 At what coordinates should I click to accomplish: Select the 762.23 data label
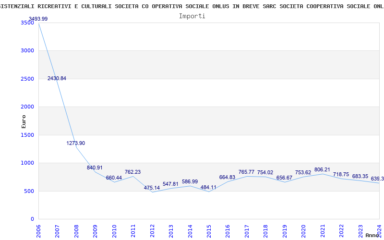tap(133, 172)
